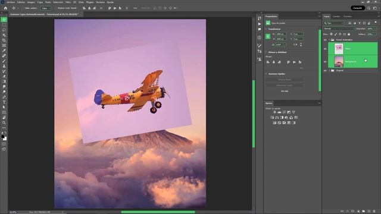Collapse the Alinear y distribuir section
The image size is (381, 214).
266,52
